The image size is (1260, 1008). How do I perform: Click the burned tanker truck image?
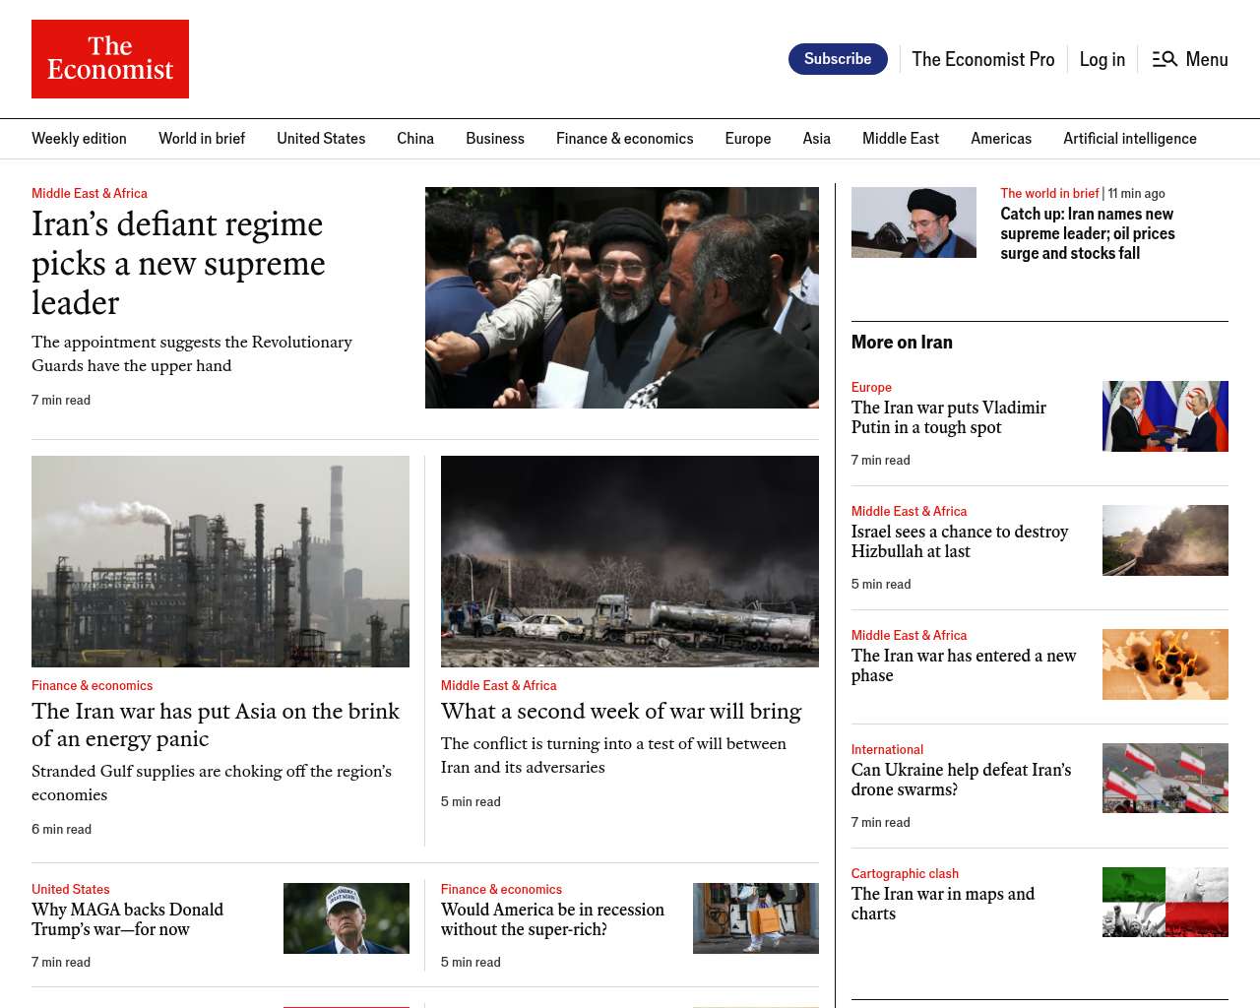tap(629, 561)
